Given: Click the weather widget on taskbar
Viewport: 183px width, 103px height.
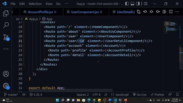Looking at the screenshot, I should pyautogui.click(x=8, y=100).
